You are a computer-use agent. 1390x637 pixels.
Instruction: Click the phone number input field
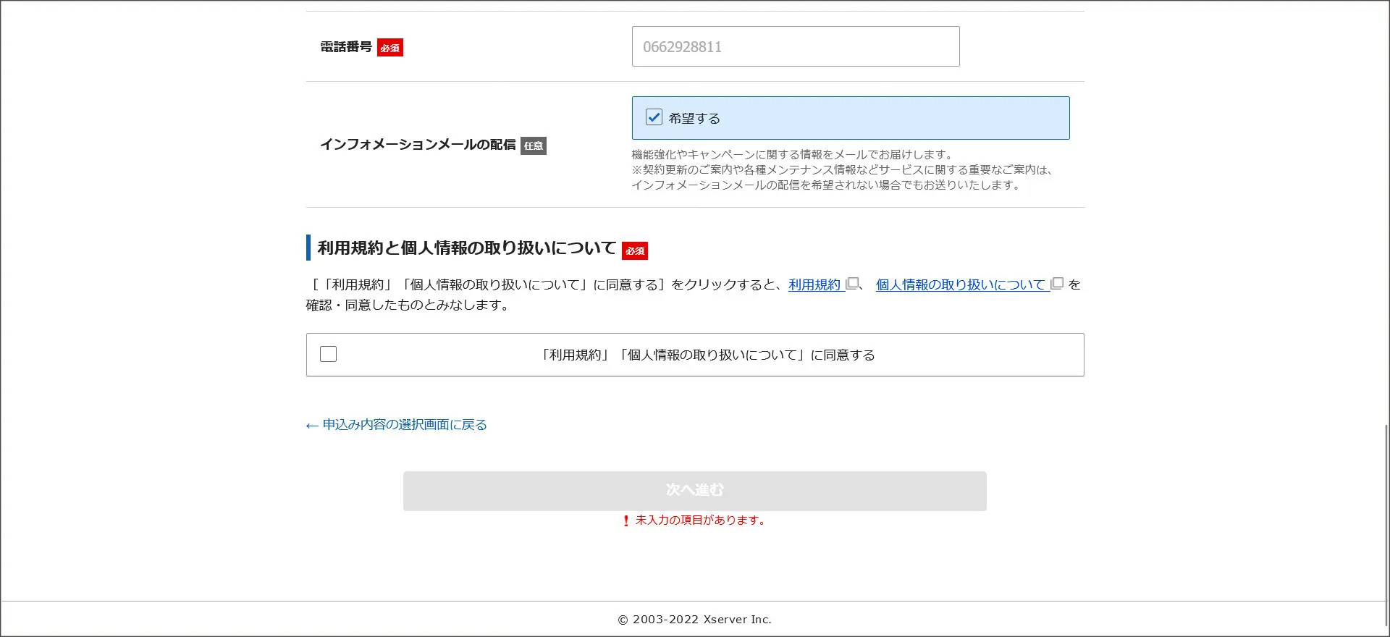[x=796, y=46]
